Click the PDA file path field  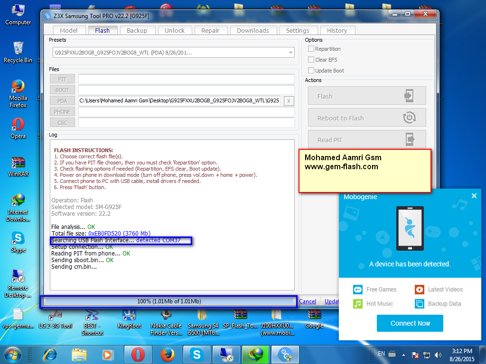[x=179, y=100]
